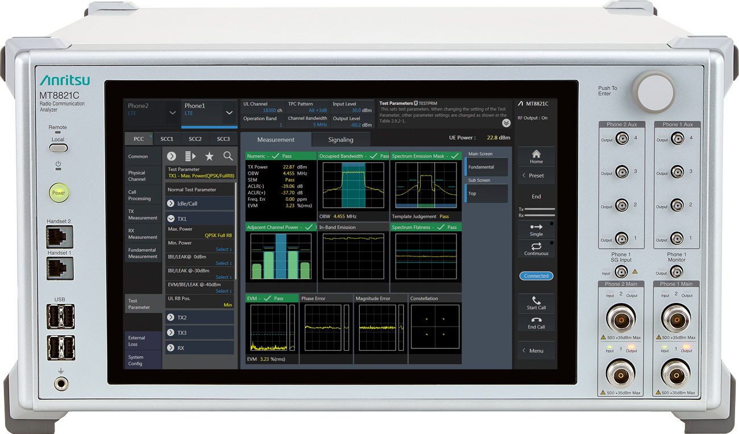Change the Channel Bandwidth 5 MHz field
The height and width of the screenshot is (434, 739).
pos(308,121)
